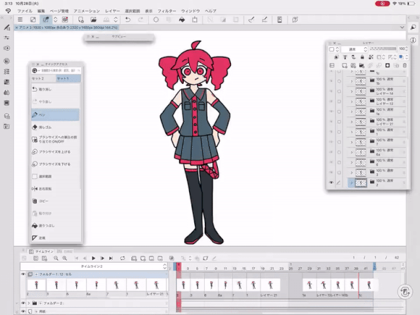The width and height of the screenshot is (420, 315).
Task: Expand the レイヤー14 folder in layer panel
Action: click(x=351, y=93)
